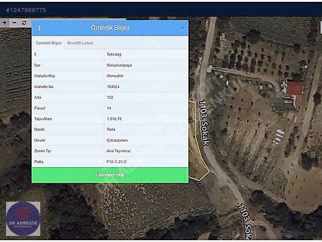Click the Parsel value 14
322x242 pixels.
pos(109,108)
